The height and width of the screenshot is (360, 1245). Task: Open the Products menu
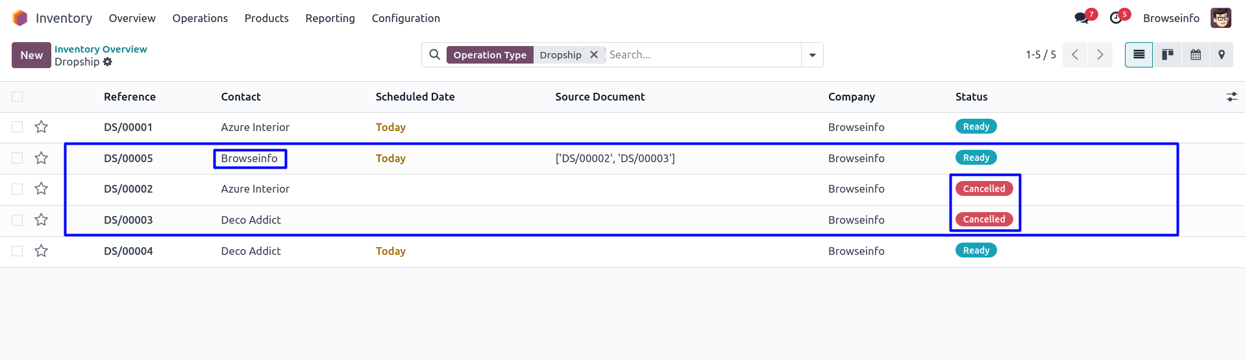click(x=266, y=18)
